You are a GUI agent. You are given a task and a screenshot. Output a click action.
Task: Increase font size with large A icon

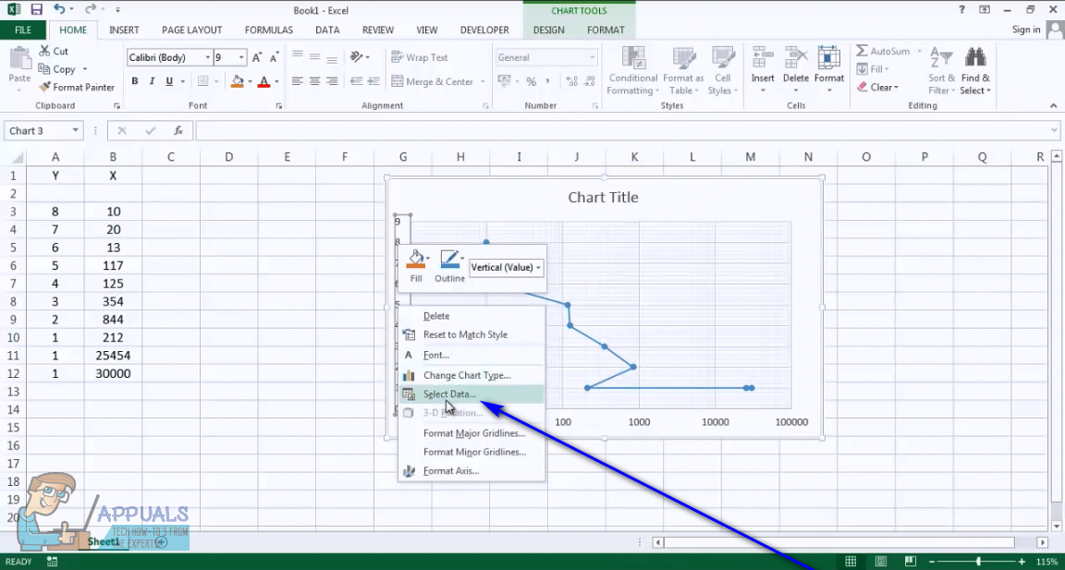point(257,57)
